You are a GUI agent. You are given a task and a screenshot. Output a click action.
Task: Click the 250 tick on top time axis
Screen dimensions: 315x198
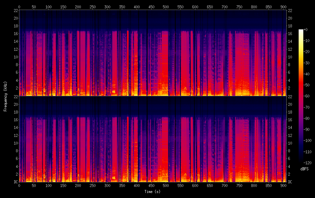93,7
